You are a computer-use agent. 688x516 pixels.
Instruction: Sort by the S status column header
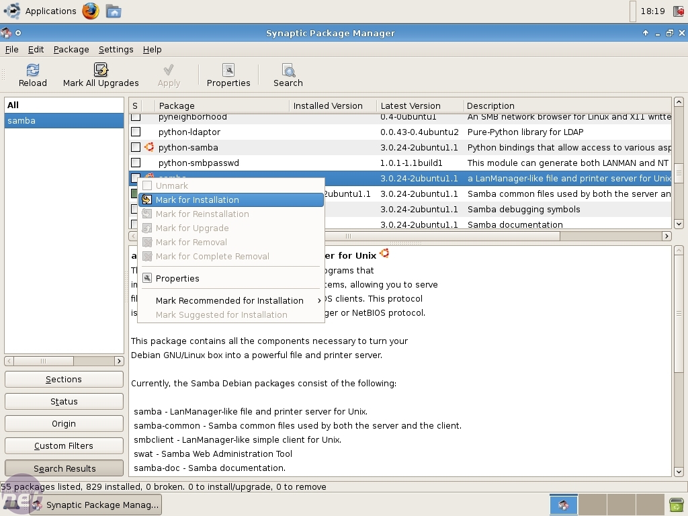(x=135, y=105)
